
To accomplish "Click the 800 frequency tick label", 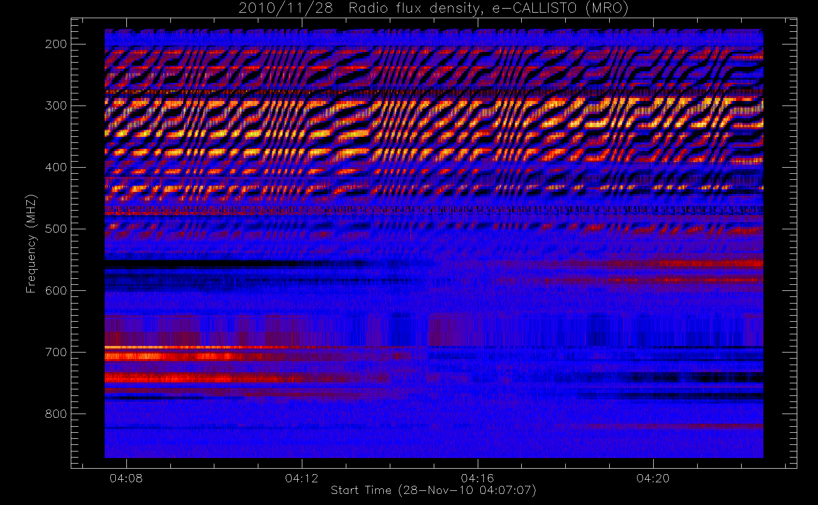I will point(56,414).
